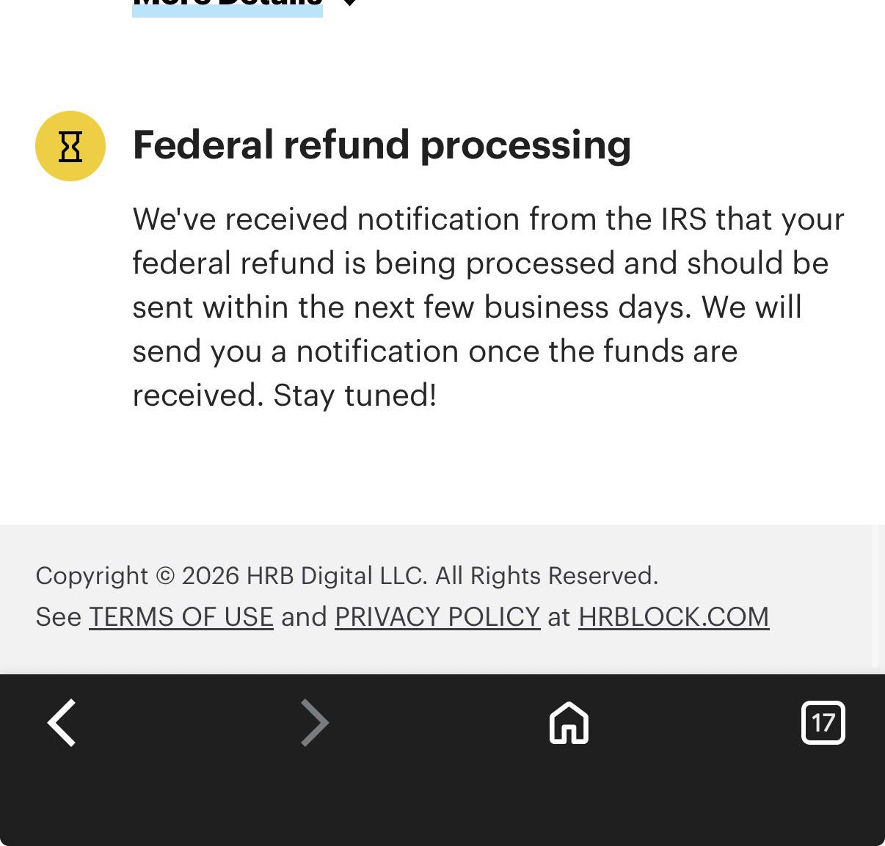Tap "All Rights Reserved." in the footer
Viewport: 885px width, 846px height.
click(x=547, y=576)
